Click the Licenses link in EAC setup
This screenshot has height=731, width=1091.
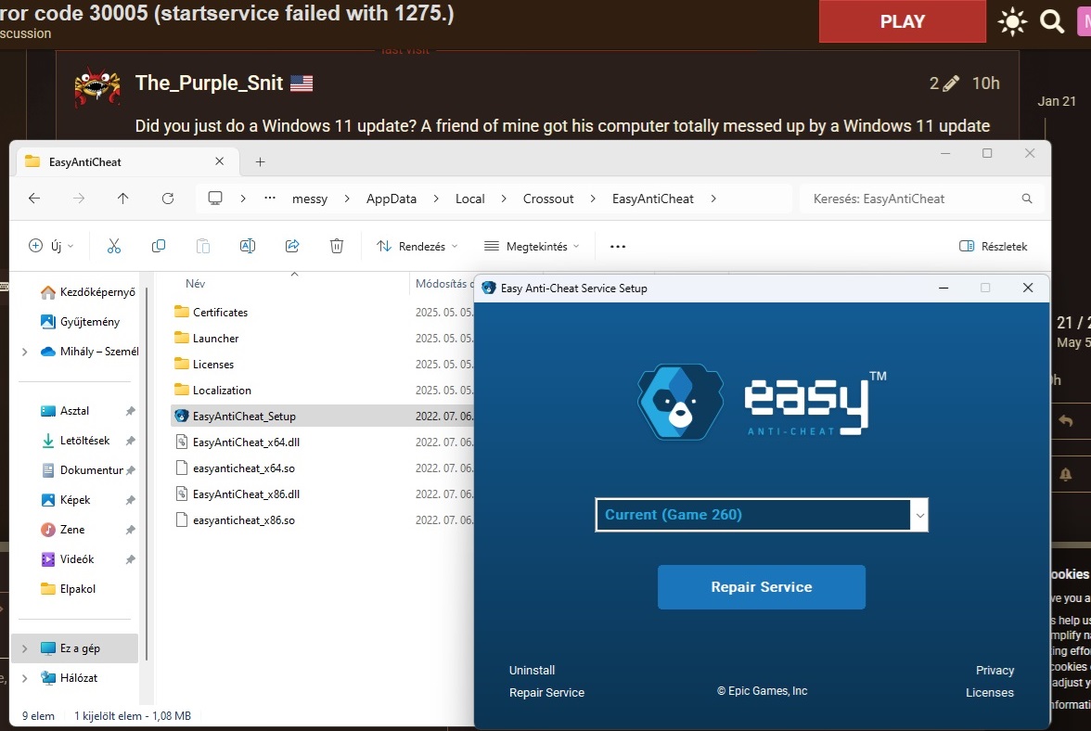click(989, 693)
